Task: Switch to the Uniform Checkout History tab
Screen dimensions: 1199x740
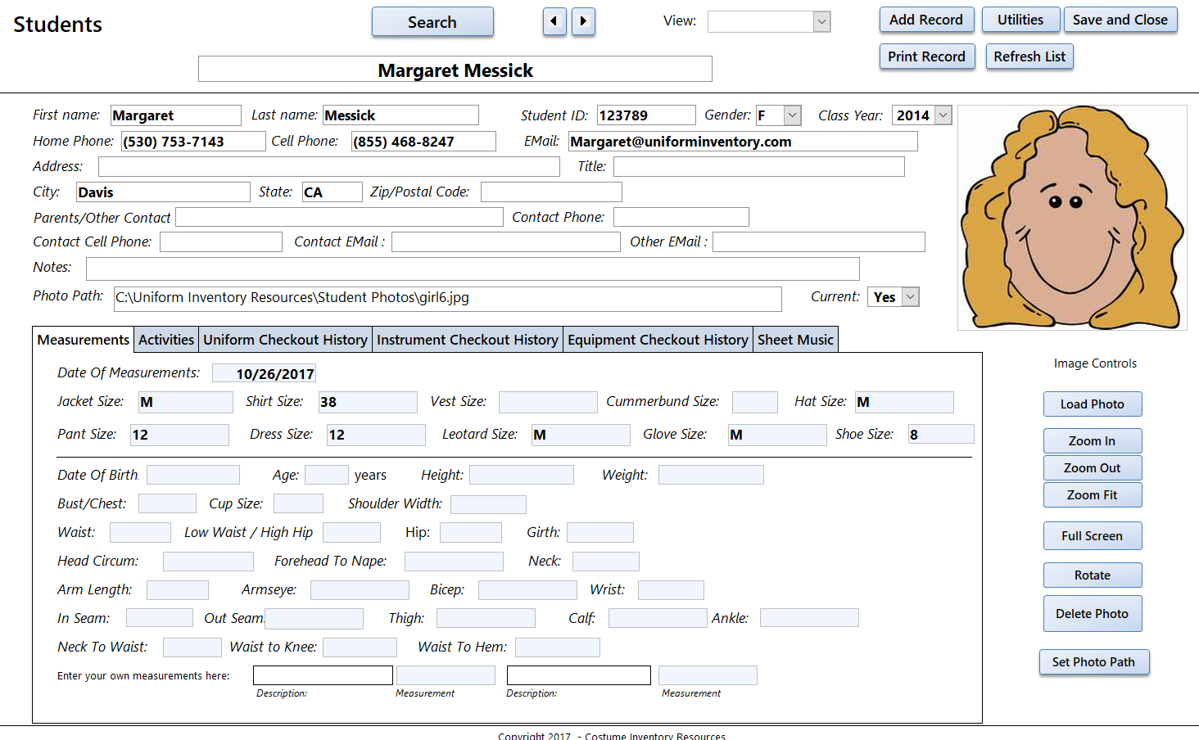Action: pos(285,339)
